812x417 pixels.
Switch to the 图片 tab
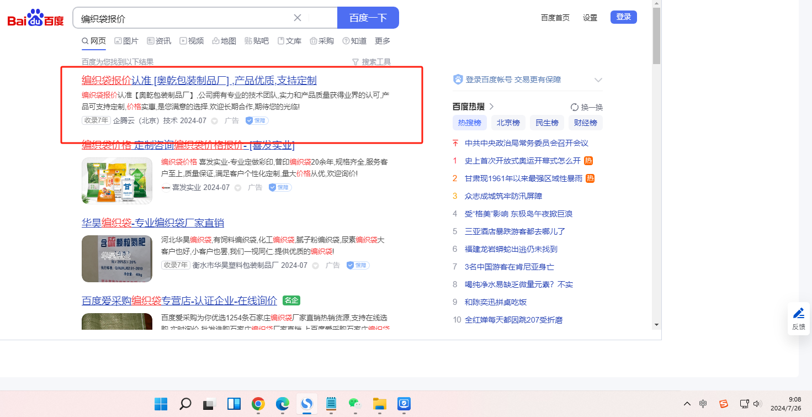coord(126,41)
